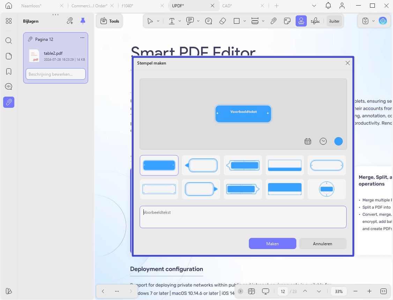Screen dimensions: 393x300
Task: Select the left-arrow outline stamp style
Action: tap(201, 165)
